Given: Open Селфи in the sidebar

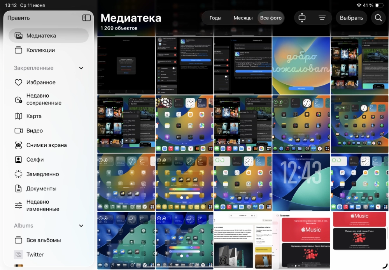Looking at the screenshot, I should (35, 160).
